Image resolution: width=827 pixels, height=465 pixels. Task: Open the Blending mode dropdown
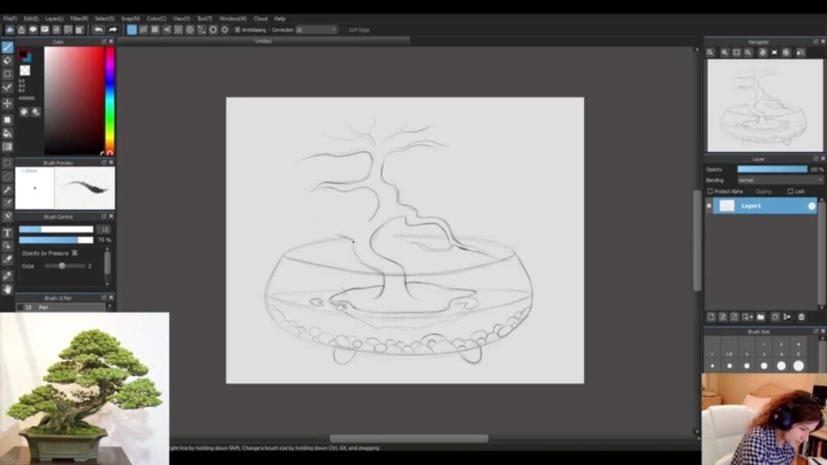[x=779, y=180]
